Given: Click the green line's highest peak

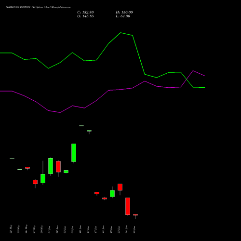Looking at the screenshot, I should tap(121, 33).
